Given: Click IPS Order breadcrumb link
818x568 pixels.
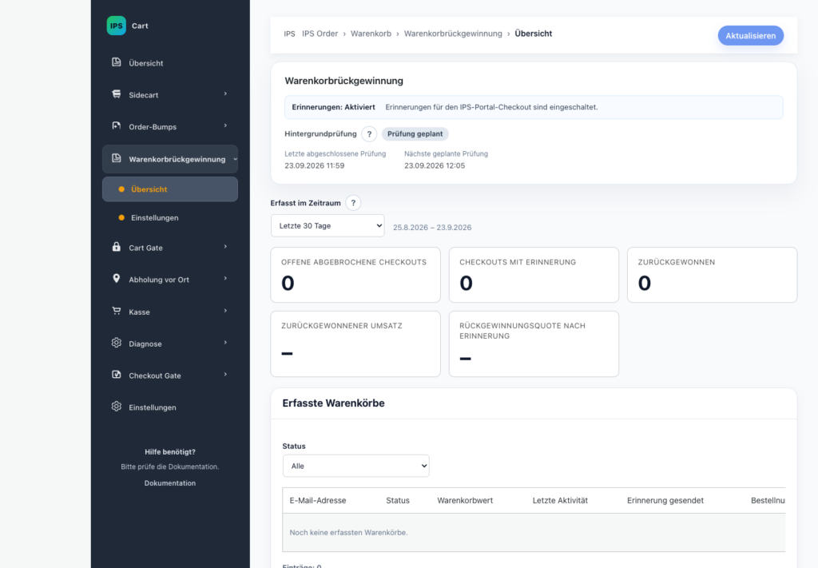Looking at the screenshot, I should [320, 34].
